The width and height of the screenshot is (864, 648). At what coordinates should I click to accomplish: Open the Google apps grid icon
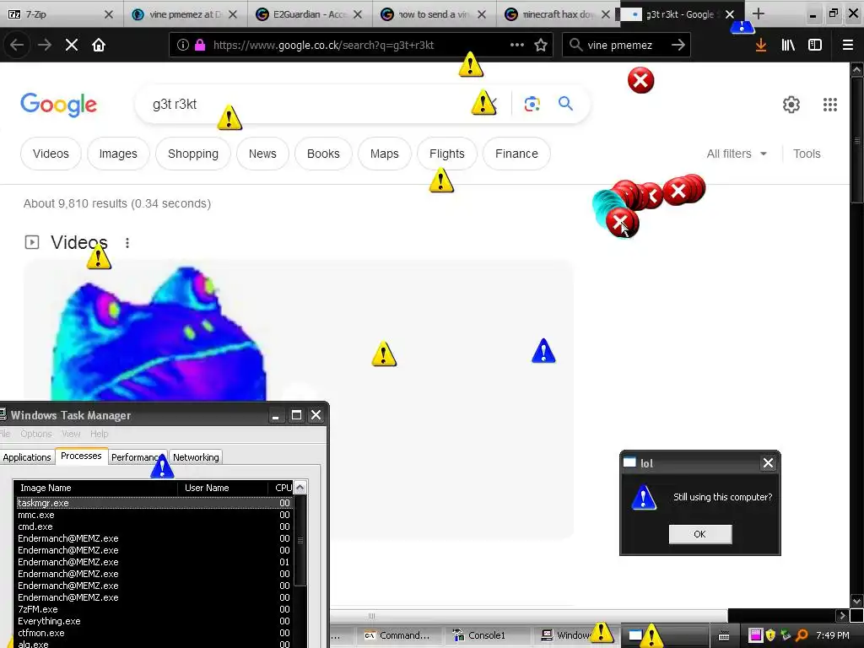click(x=830, y=105)
